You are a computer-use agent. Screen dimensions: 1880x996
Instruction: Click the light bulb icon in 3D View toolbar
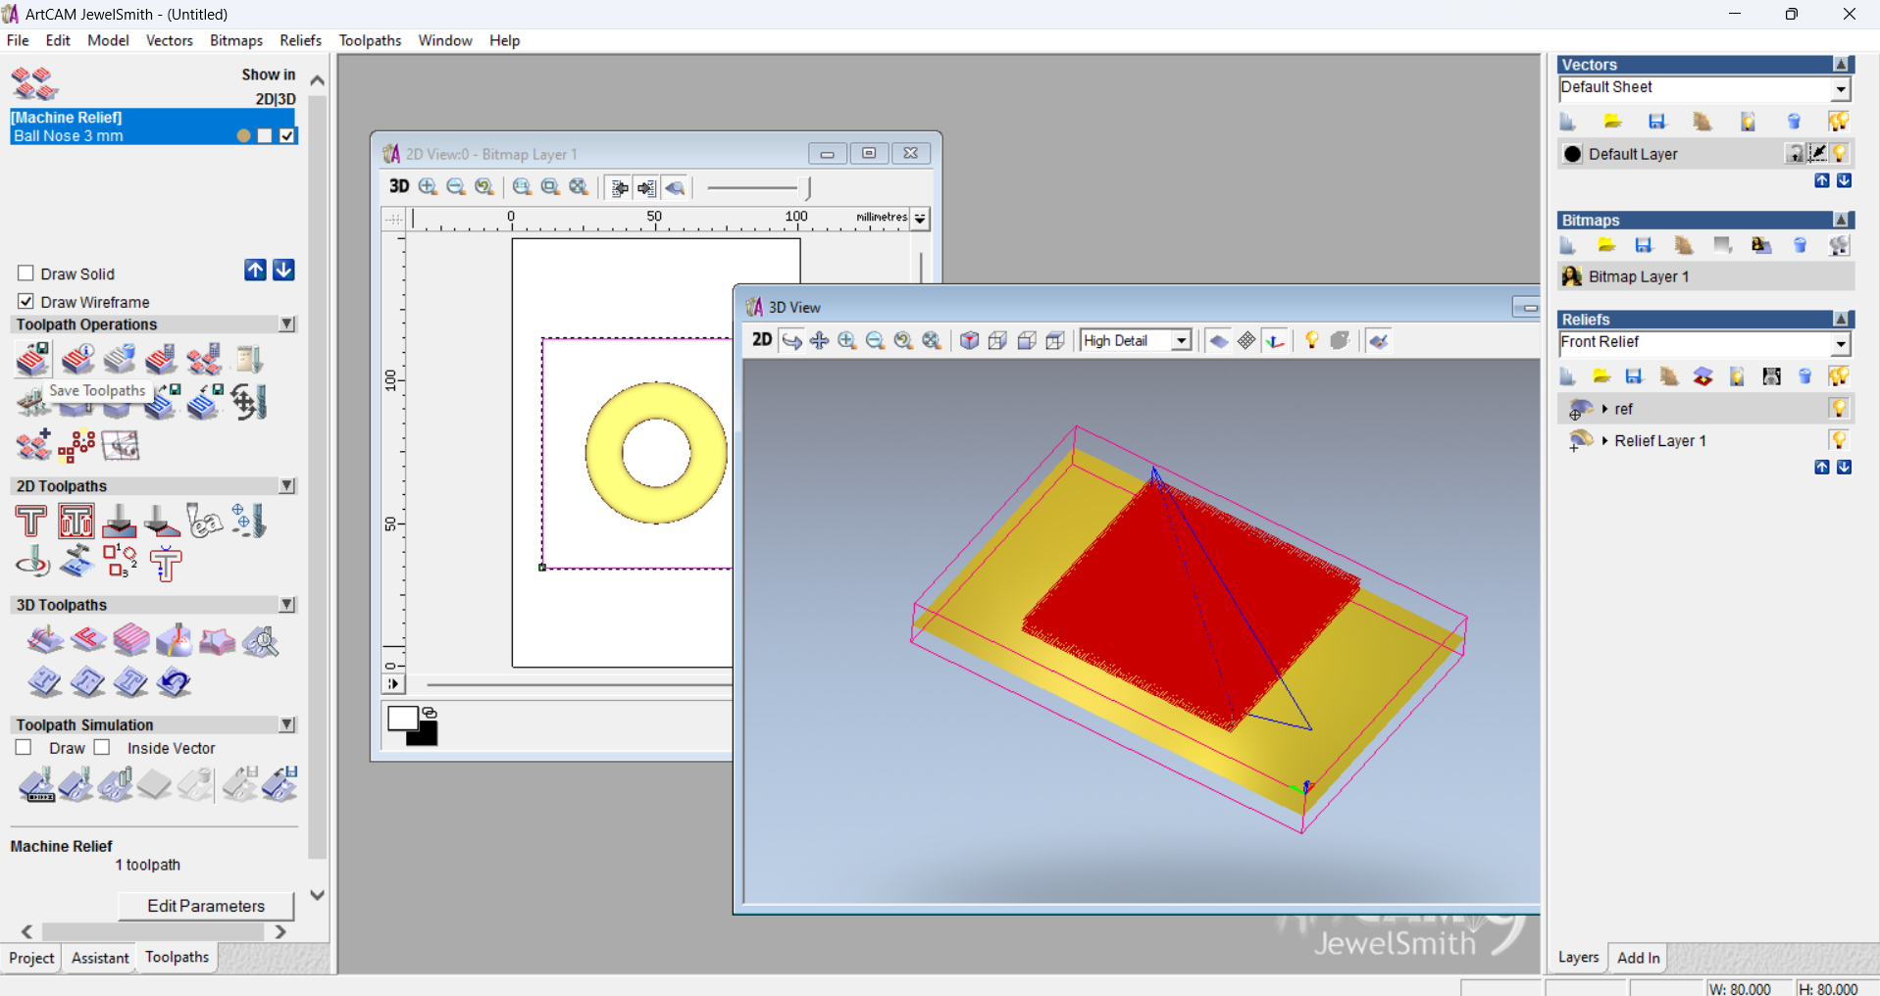pyautogui.click(x=1311, y=340)
